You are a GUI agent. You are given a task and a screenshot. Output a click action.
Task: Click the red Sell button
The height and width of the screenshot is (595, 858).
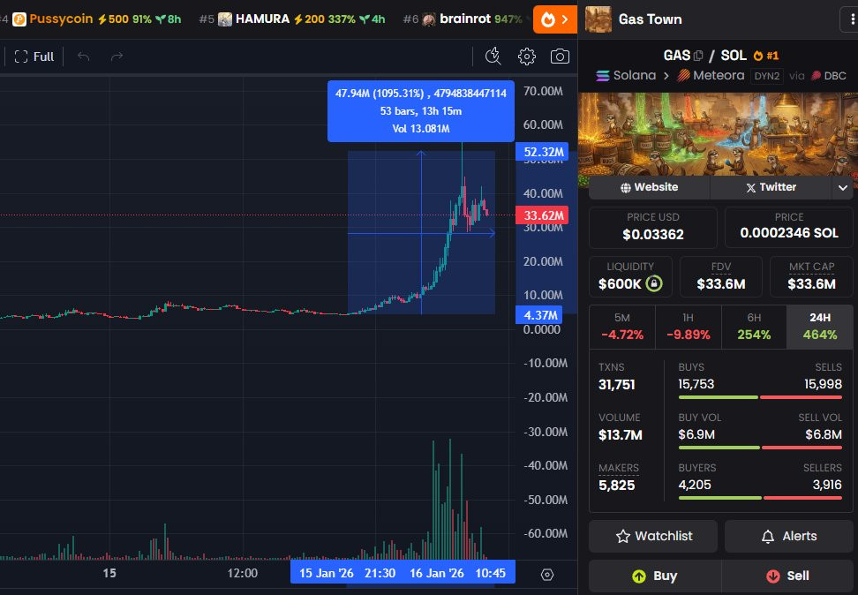787,576
